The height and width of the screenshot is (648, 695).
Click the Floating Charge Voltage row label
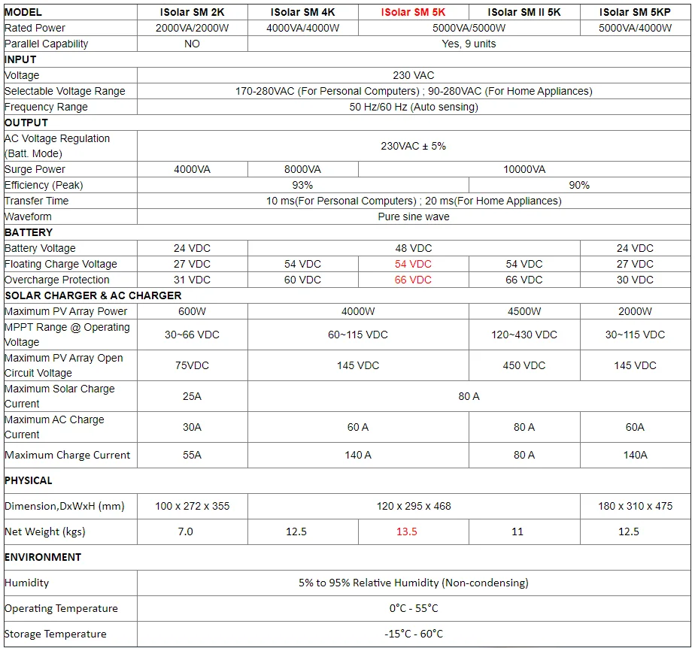coord(61,264)
